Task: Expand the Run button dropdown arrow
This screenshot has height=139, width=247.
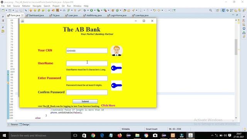Action: click(x=95, y=10)
